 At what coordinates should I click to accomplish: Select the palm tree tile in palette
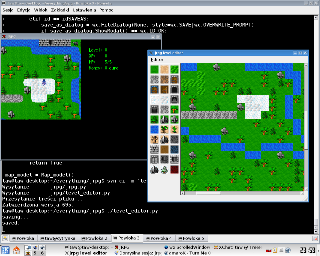[164, 129]
